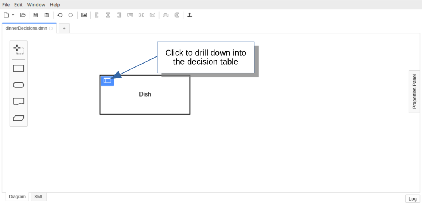The image size is (422, 205).
Task: Select the Business Knowledge Model shape
Action: 18,118
